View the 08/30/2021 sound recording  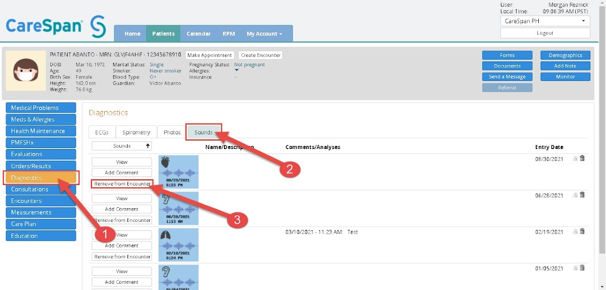pyautogui.click(x=122, y=162)
